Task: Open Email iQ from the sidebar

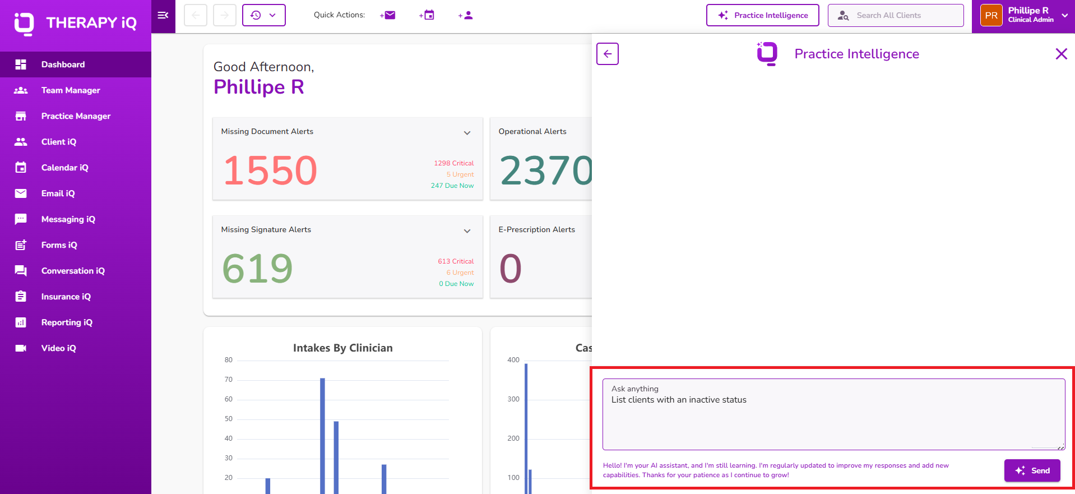Action: click(76, 193)
